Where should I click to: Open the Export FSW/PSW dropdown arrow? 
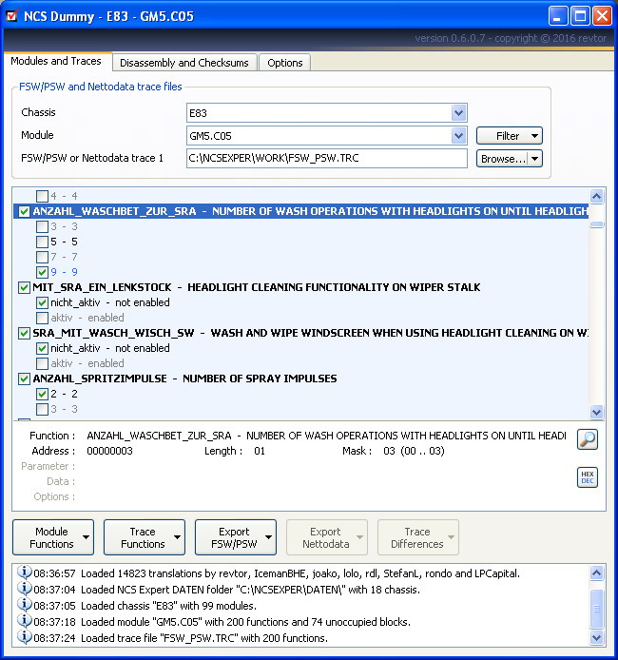coord(268,537)
